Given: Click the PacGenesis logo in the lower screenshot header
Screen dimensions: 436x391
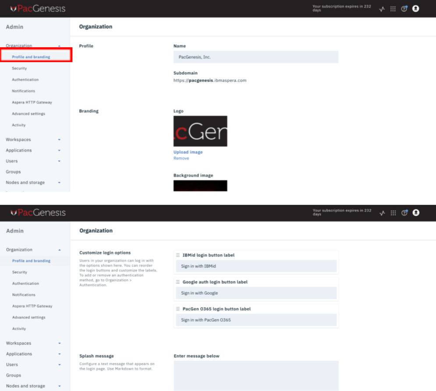Looking at the screenshot, I should pos(38,213).
